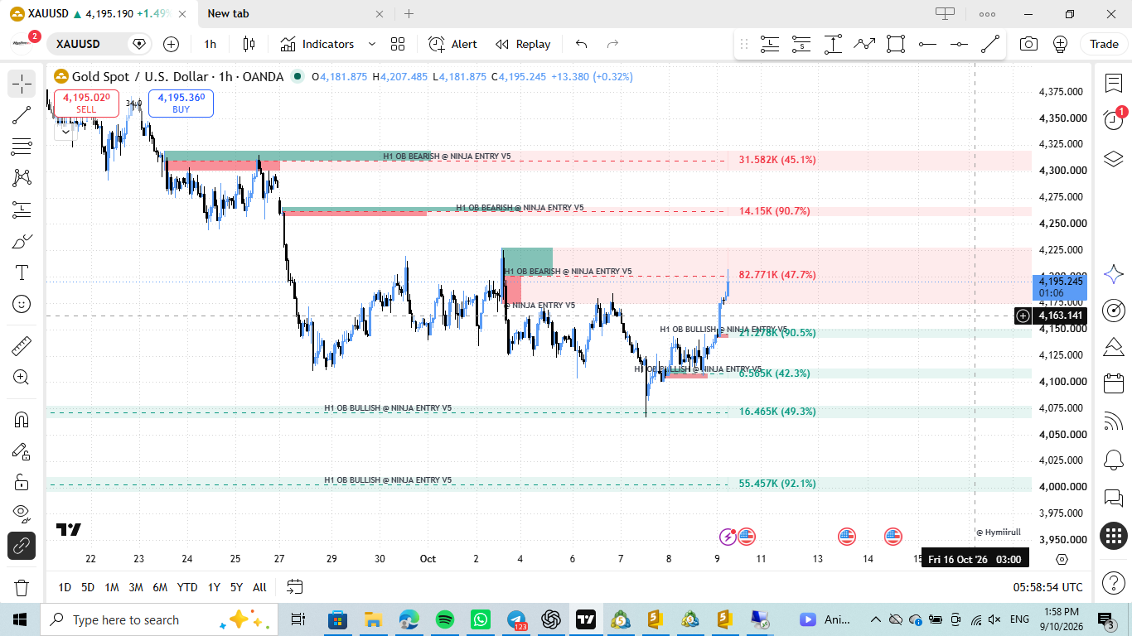Open the layout setup grid
The width and height of the screenshot is (1132, 636).
pyautogui.click(x=398, y=44)
